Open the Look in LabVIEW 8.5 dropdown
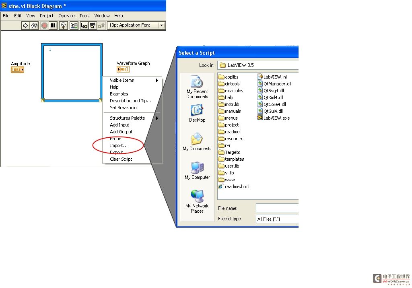This screenshot has height=288, width=412. tap(258, 65)
